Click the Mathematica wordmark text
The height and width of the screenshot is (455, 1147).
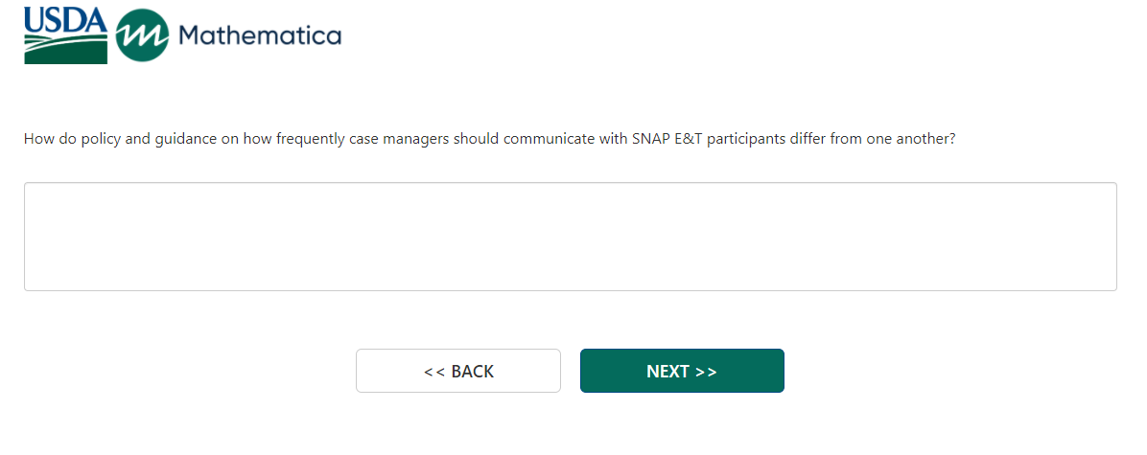point(259,36)
